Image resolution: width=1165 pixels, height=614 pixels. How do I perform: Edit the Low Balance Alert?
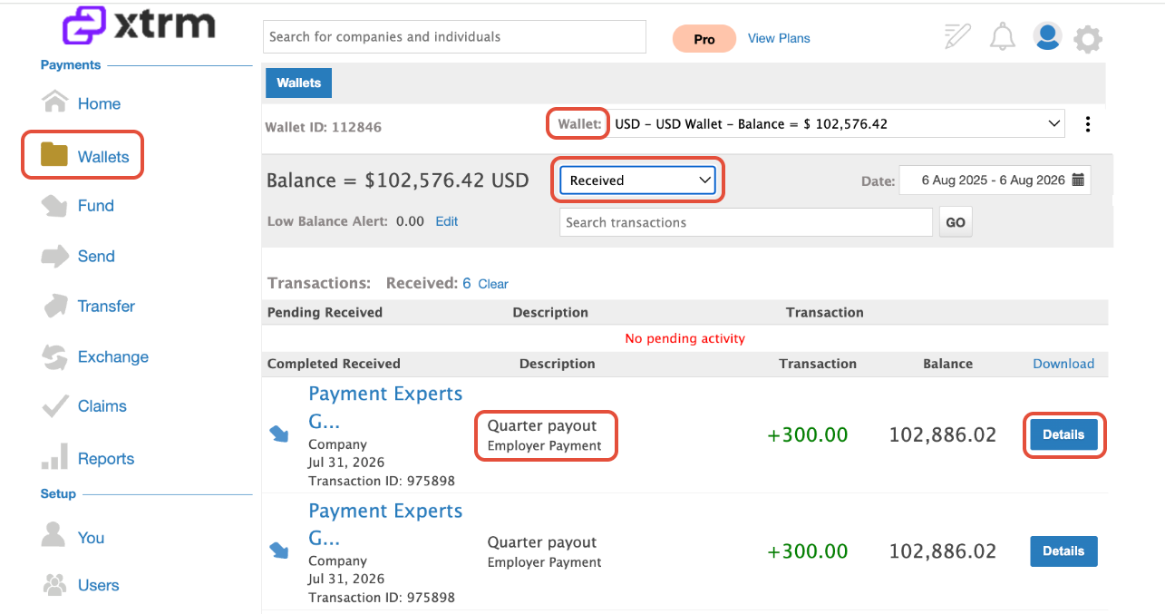447,221
